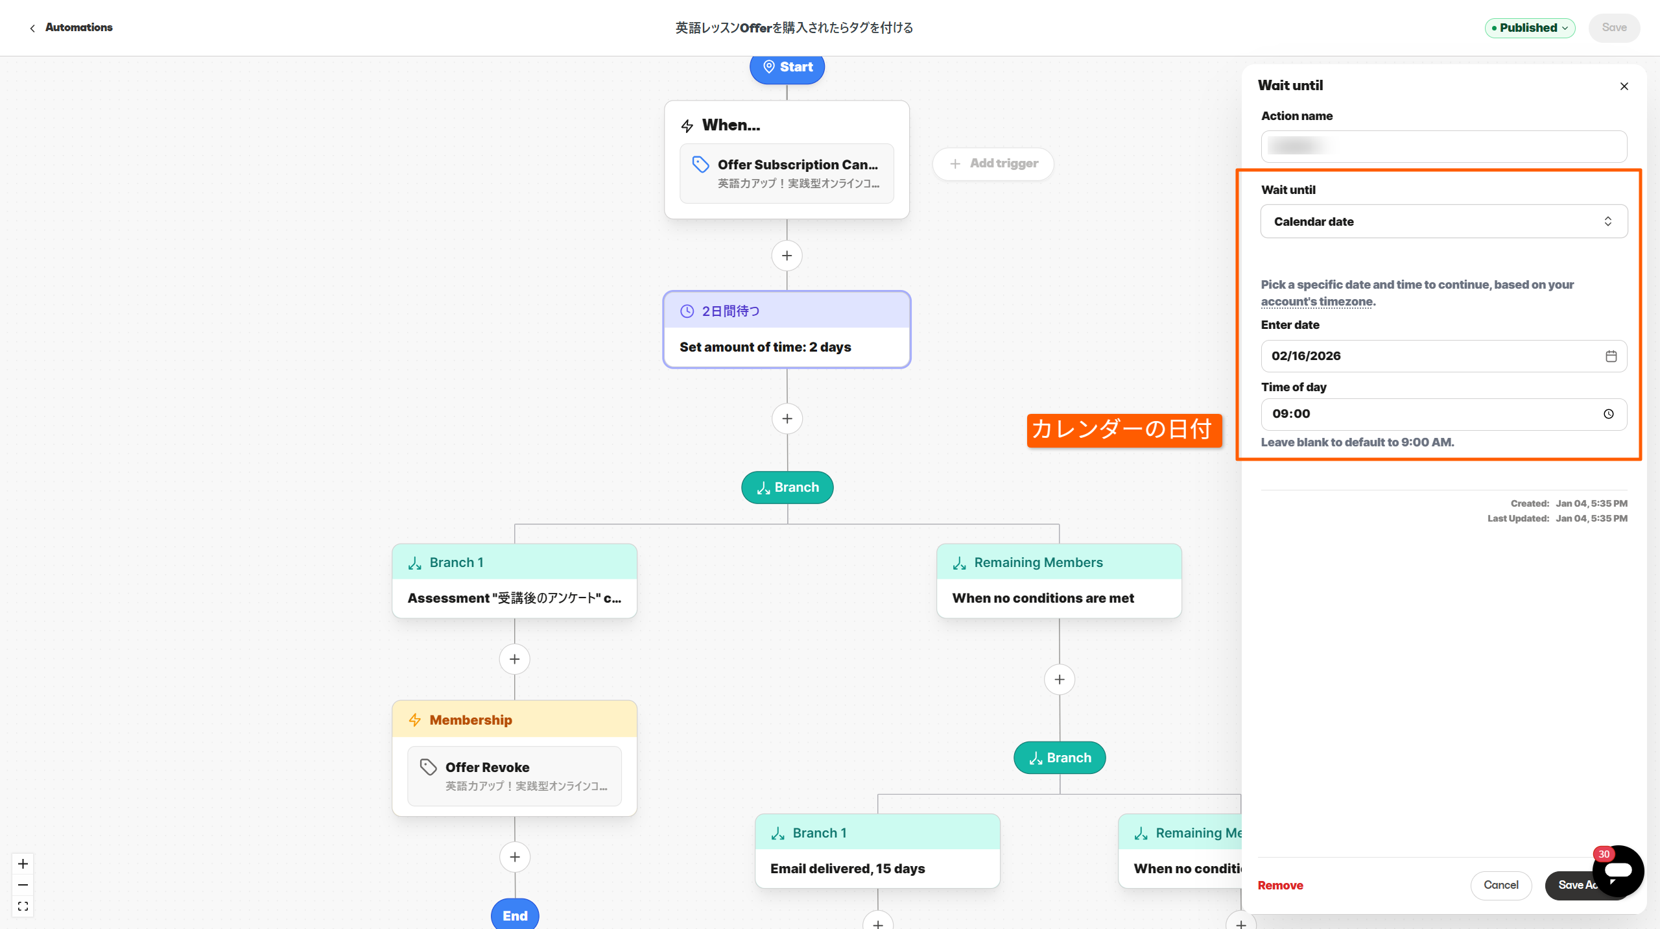1660x929 pixels.
Task: Click Cancel in the side panel
Action: tap(1500, 885)
